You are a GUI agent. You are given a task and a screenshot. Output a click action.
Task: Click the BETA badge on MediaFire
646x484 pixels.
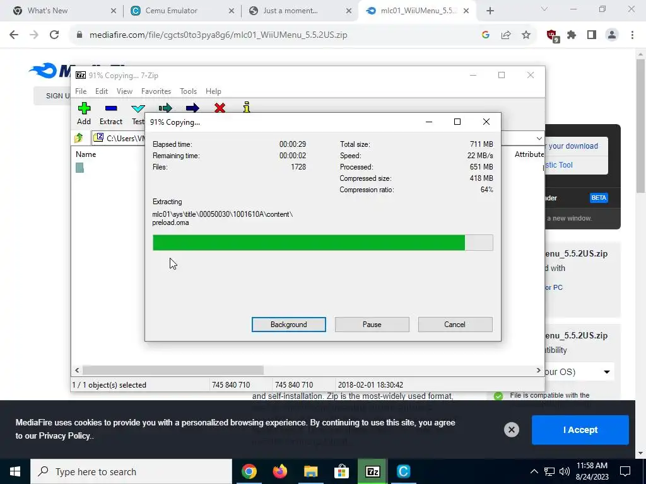tap(599, 198)
